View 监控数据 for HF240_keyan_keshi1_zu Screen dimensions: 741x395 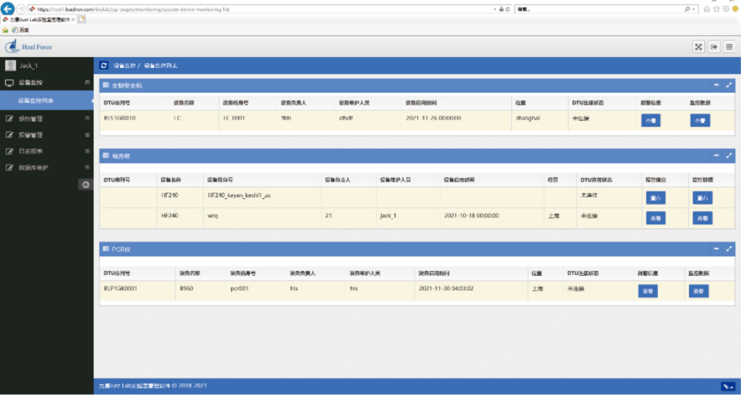pos(703,197)
